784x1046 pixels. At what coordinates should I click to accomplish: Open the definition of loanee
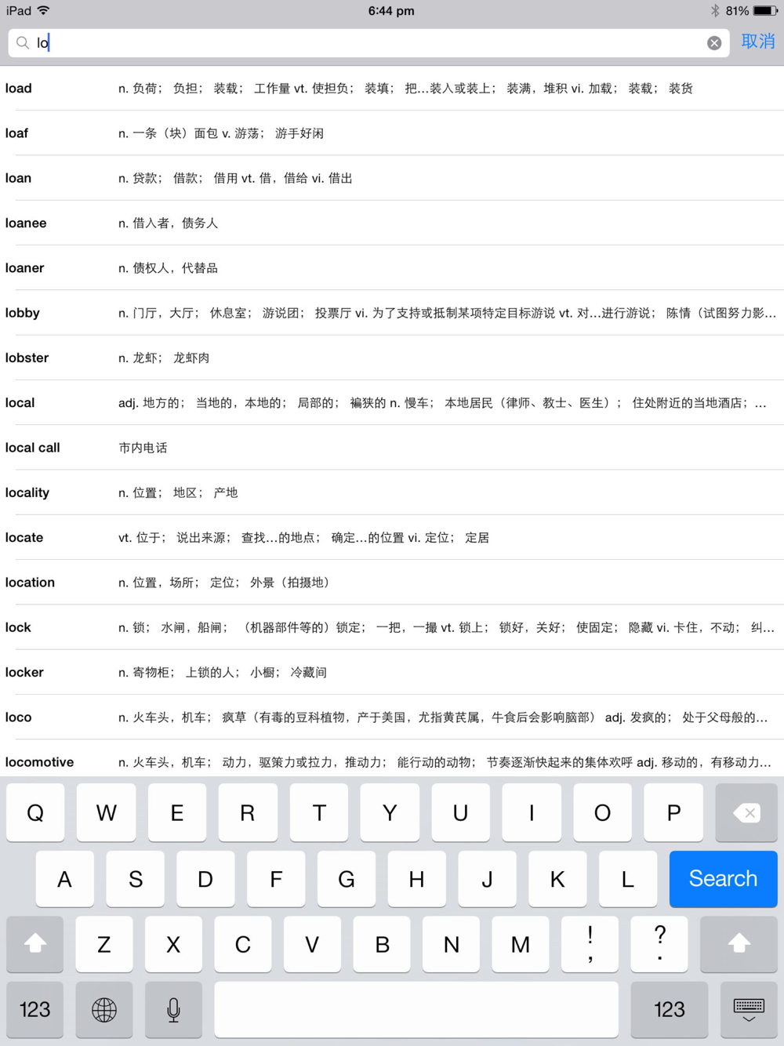[x=392, y=223]
